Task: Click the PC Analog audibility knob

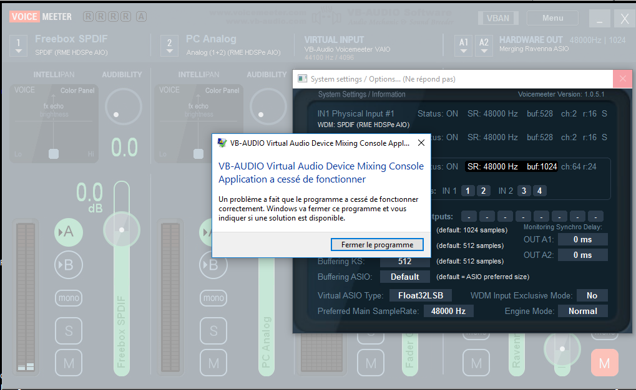Action: point(268,107)
